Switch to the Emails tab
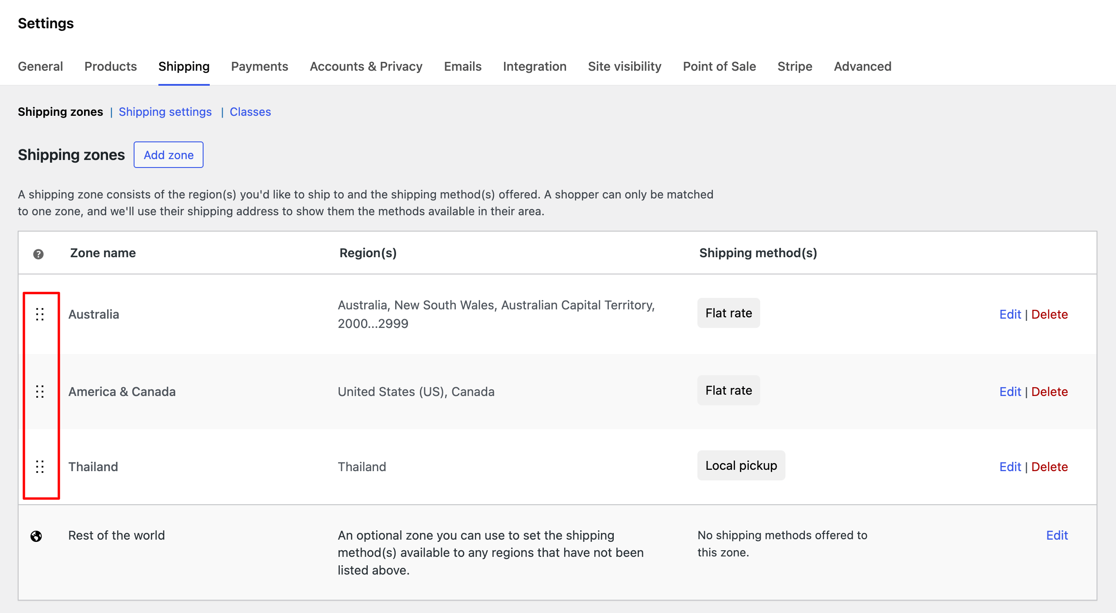This screenshot has width=1116, height=613. (462, 66)
